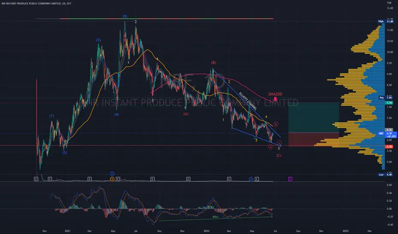Click the High 11.40 price label
This screenshot has height=234, width=398.
(x=385, y=22)
